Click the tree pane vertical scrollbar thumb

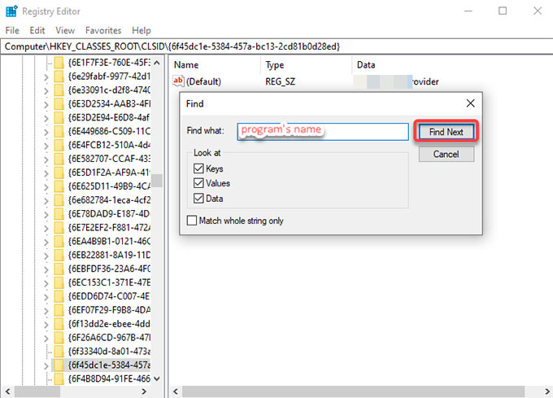[157, 181]
